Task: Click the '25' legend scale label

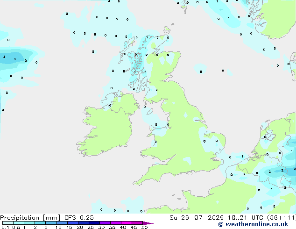Action: 91,227
